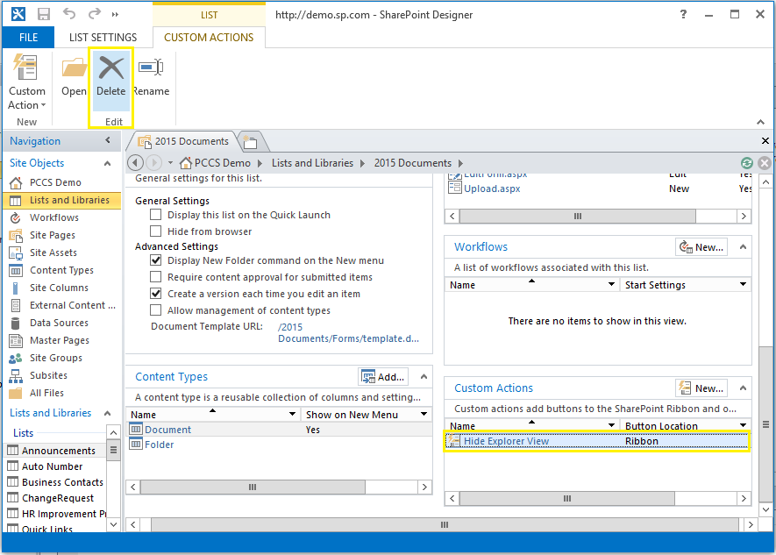Image resolution: width=776 pixels, height=555 pixels.
Task: Click the home icon beside PCCS Demo breadcrumb
Action: (x=186, y=163)
